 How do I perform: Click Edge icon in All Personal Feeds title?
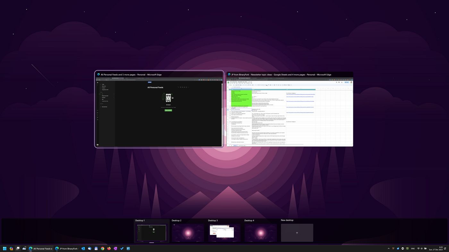(x=99, y=75)
